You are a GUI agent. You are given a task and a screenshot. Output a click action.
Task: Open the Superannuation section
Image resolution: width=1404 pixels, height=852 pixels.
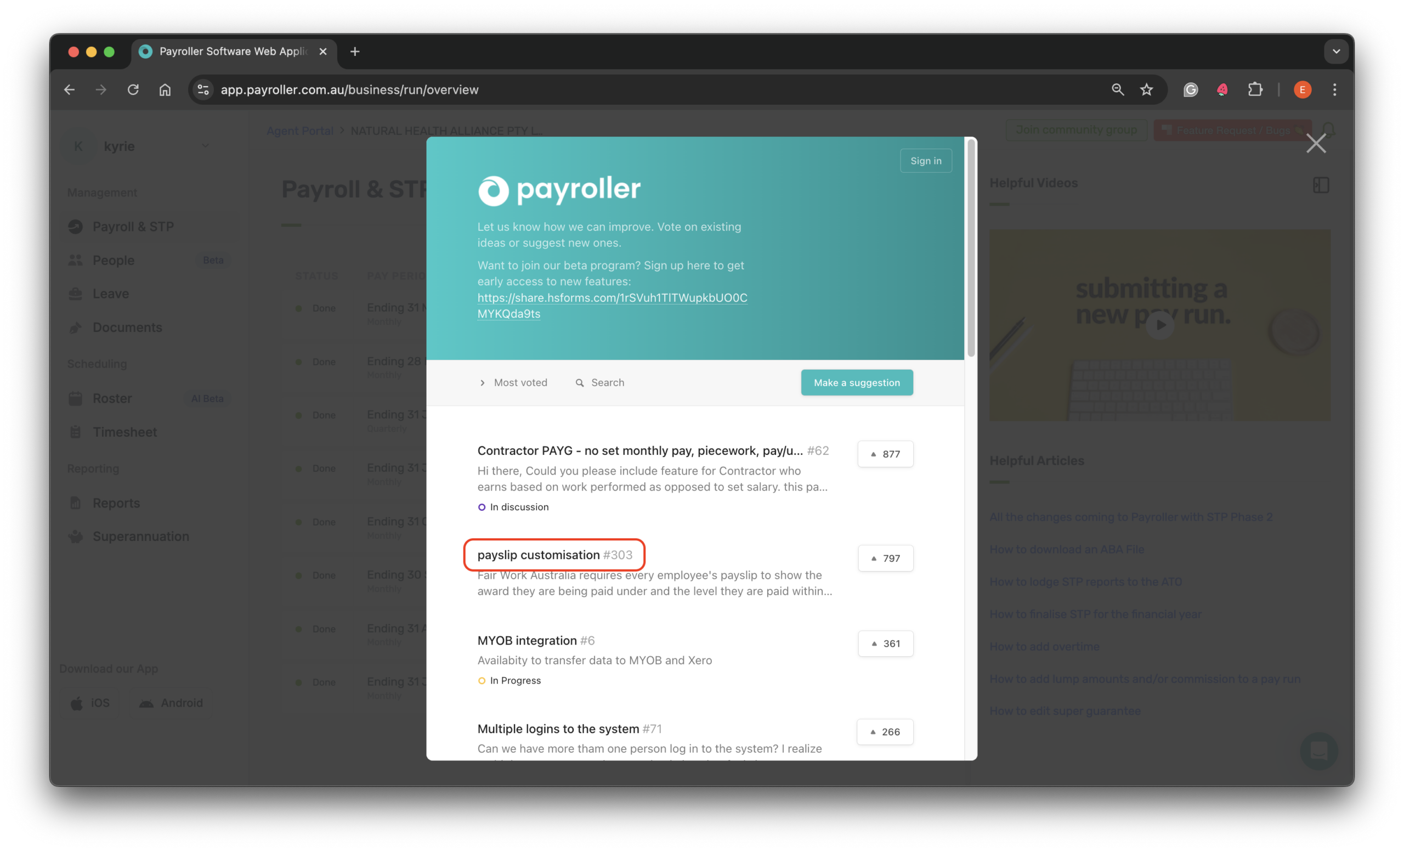click(141, 537)
